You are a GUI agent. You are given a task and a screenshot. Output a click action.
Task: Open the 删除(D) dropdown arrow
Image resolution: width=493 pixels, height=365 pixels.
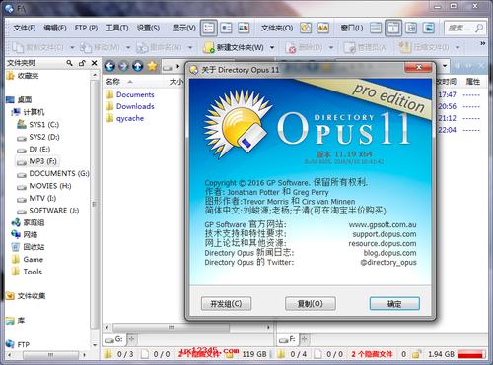(x=331, y=48)
